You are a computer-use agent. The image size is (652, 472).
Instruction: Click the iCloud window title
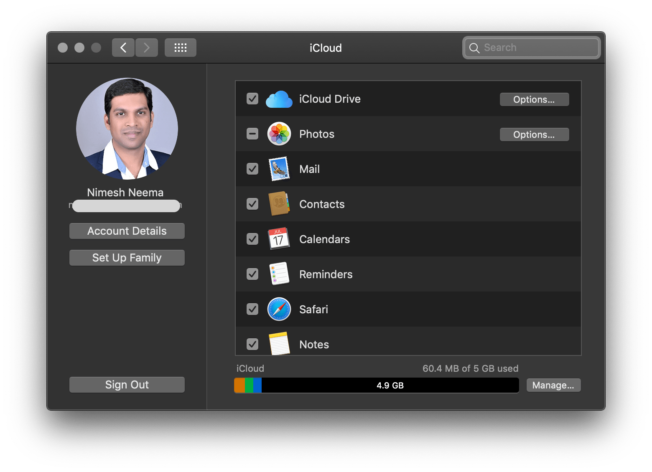326,48
